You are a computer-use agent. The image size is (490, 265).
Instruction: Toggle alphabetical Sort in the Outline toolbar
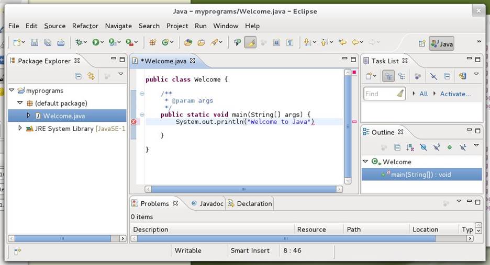pos(410,147)
